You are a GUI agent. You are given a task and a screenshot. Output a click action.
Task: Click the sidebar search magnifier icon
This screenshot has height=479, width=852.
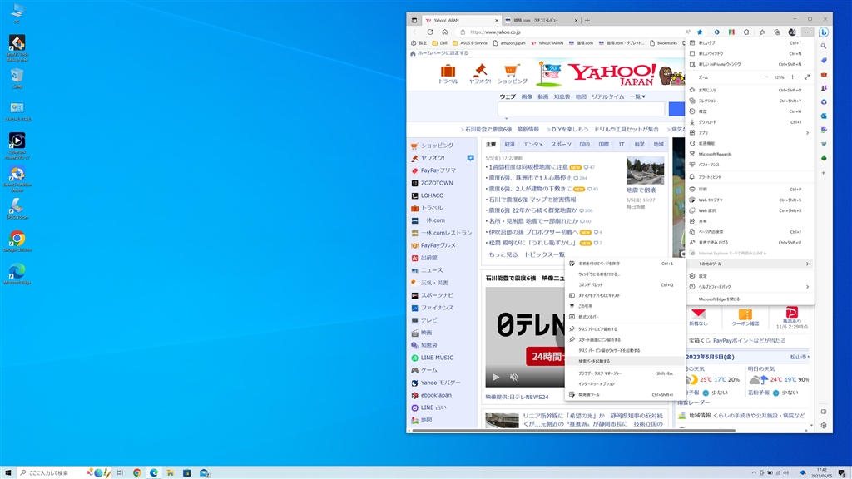[824, 47]
